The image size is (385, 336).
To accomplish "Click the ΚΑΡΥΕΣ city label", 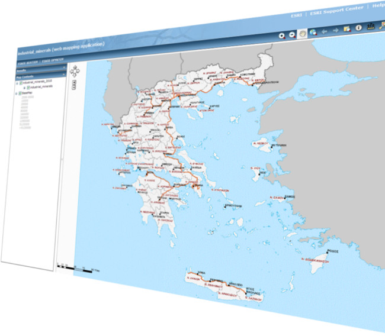I will (214, 106).
